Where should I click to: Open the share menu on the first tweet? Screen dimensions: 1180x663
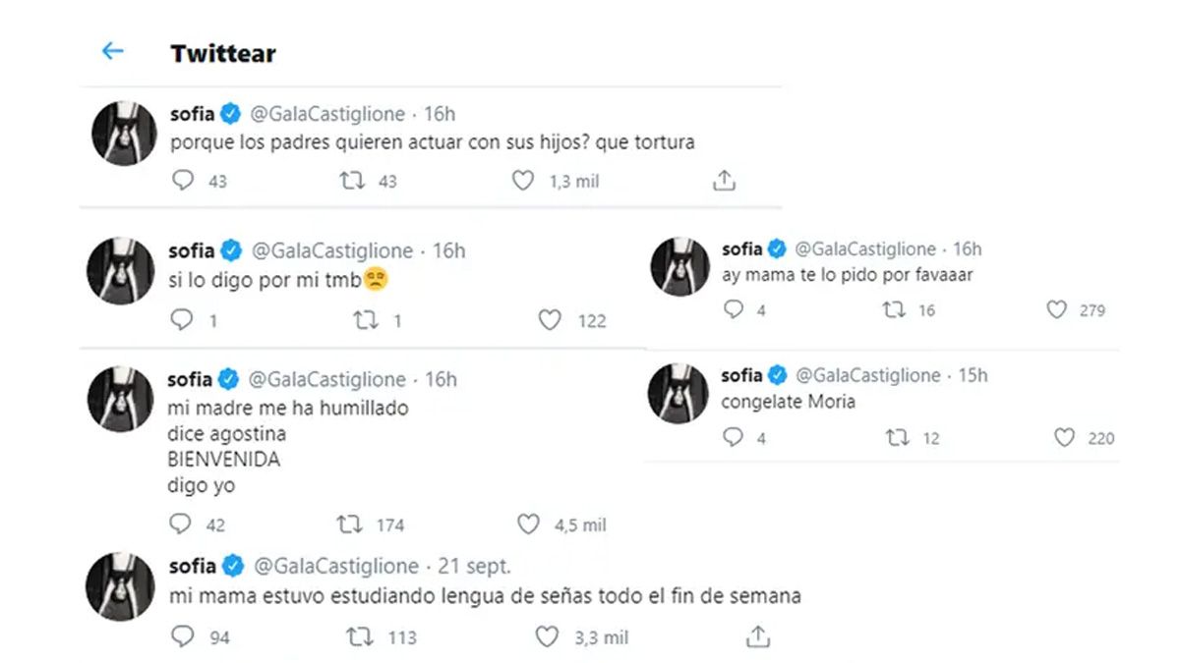[724, 180]
